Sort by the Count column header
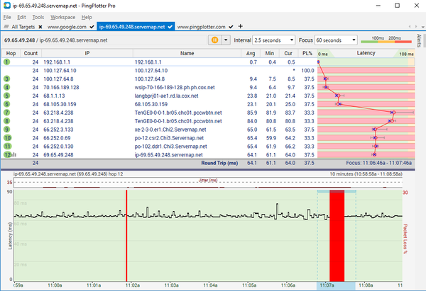This screenshot has height=291, width=426. point(31,53)
